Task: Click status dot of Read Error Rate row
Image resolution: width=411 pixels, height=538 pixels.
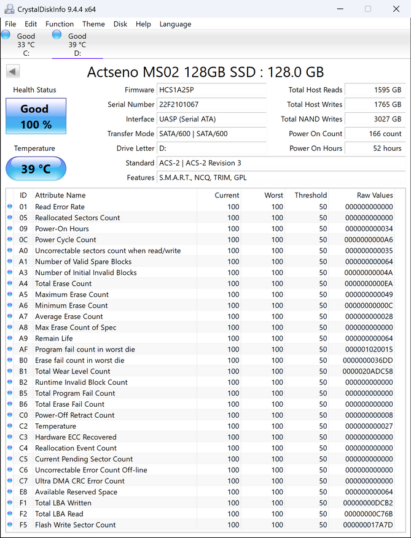Action: pyautogui.click(x=10, y=207)
